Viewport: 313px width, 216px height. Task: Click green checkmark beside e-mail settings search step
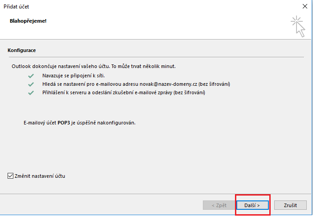31,84
